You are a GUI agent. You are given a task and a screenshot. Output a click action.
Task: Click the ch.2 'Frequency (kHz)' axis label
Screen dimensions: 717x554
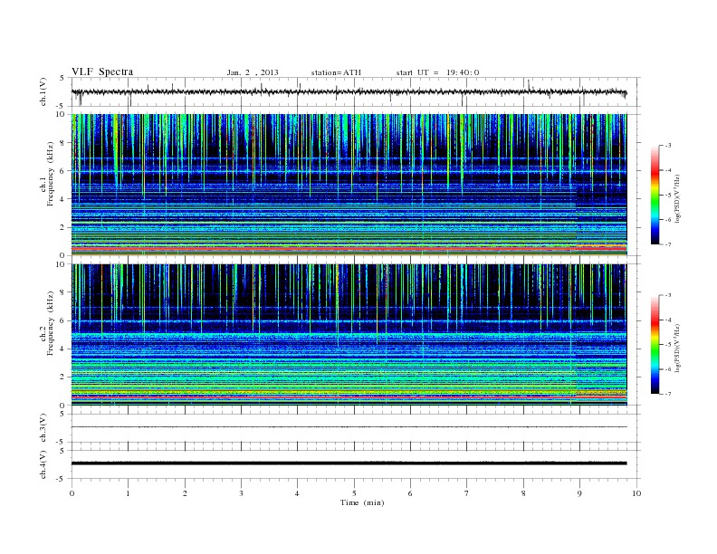click(x=51, y=323)
